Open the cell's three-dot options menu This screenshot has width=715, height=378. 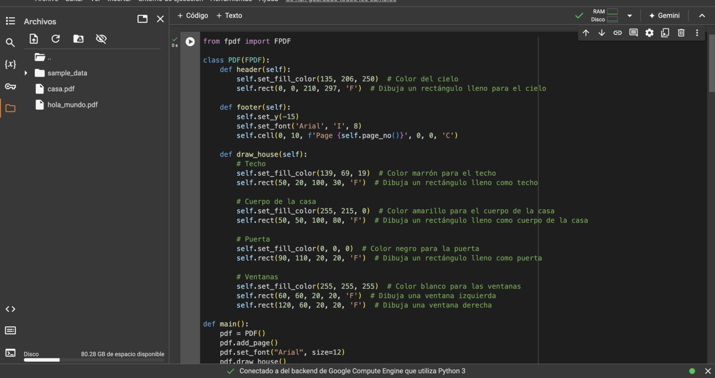tap(697, 33)
